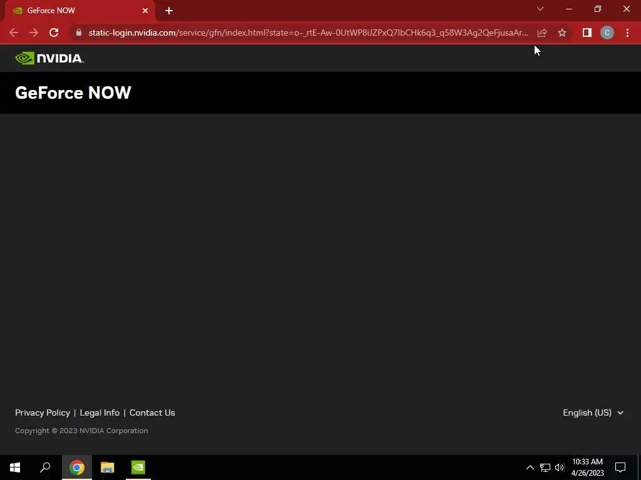Open the Windows Start menu

tap(15, 467)
